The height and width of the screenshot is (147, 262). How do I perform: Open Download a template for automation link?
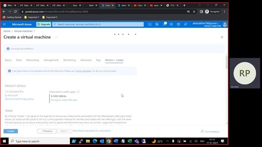92,131
